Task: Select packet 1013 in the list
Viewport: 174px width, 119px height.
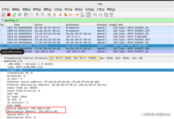Action: 87,34
